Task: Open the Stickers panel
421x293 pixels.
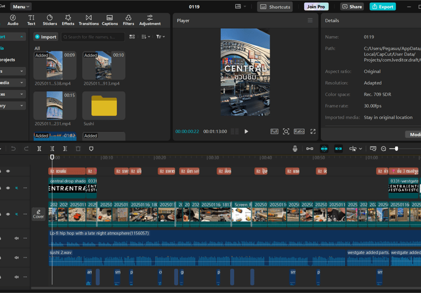Action: click(x=50, y=20)
